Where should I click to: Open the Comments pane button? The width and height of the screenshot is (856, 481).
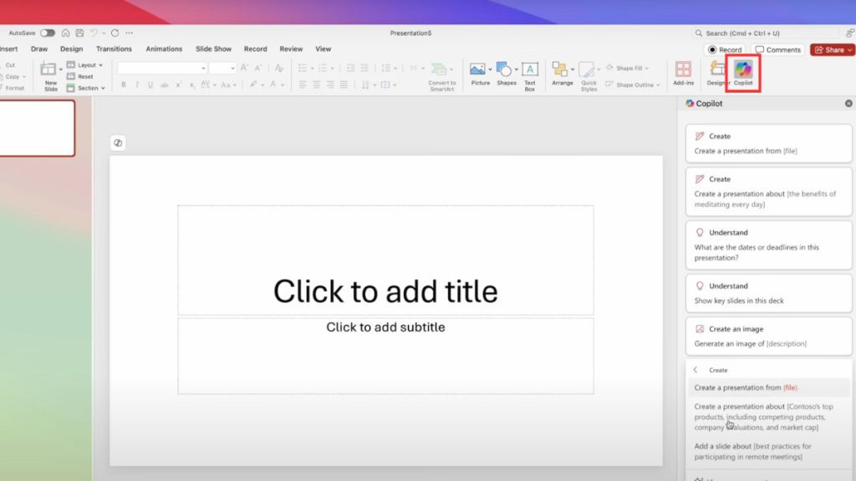(x=778, y=50)
